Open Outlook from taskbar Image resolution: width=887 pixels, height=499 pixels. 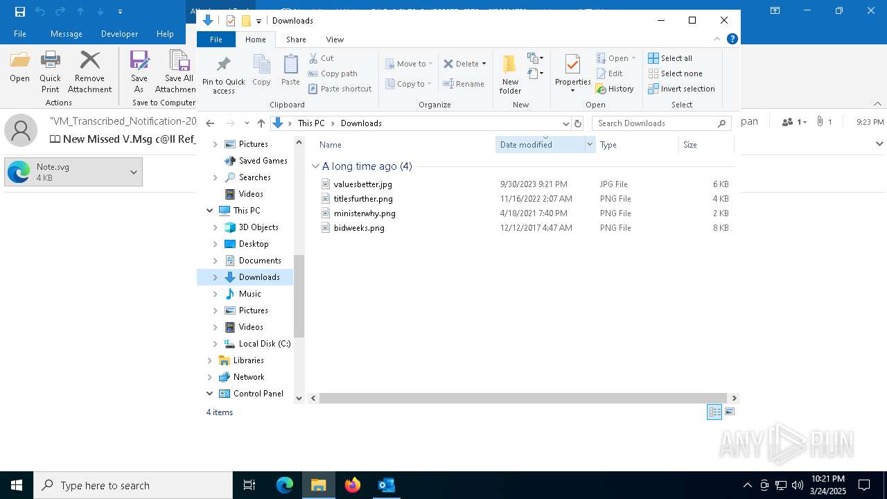386,485
